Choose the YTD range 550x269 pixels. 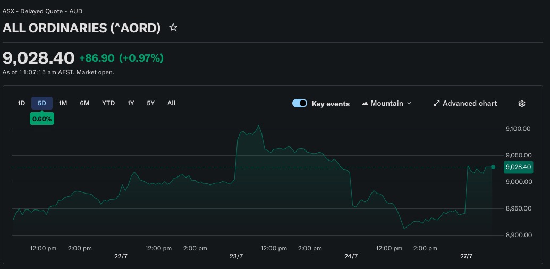(x=108, y=103)
